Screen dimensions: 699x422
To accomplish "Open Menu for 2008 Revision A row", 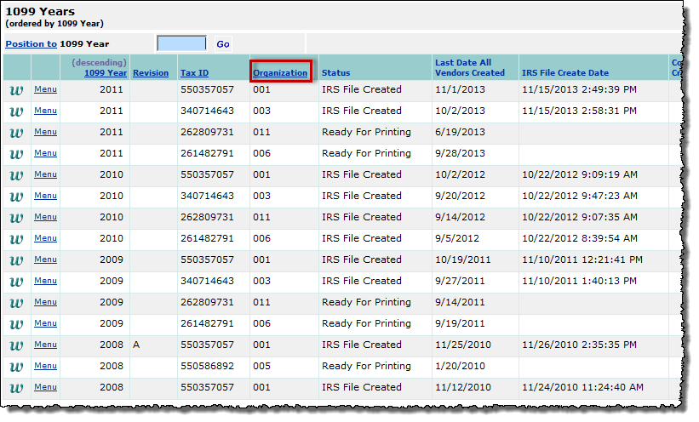I will point(45,345).
